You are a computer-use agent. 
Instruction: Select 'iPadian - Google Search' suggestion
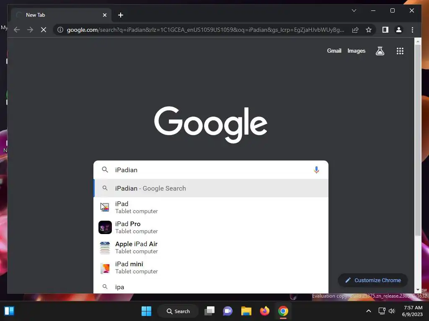coord(211,189)
